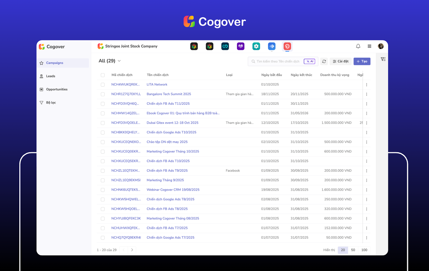Open the Marketing Tháng 9/2025 campaign link
Viewport: 429px width, 271px height.
pyautogui.click(x=165, y=180)
